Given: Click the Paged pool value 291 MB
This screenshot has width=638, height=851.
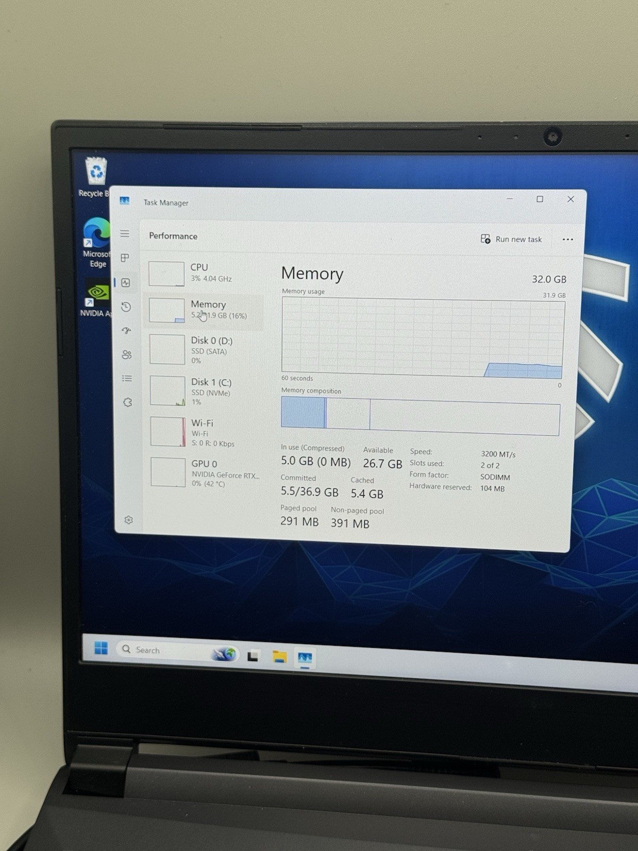Looking at the screenshot, I should coord(299,522).
